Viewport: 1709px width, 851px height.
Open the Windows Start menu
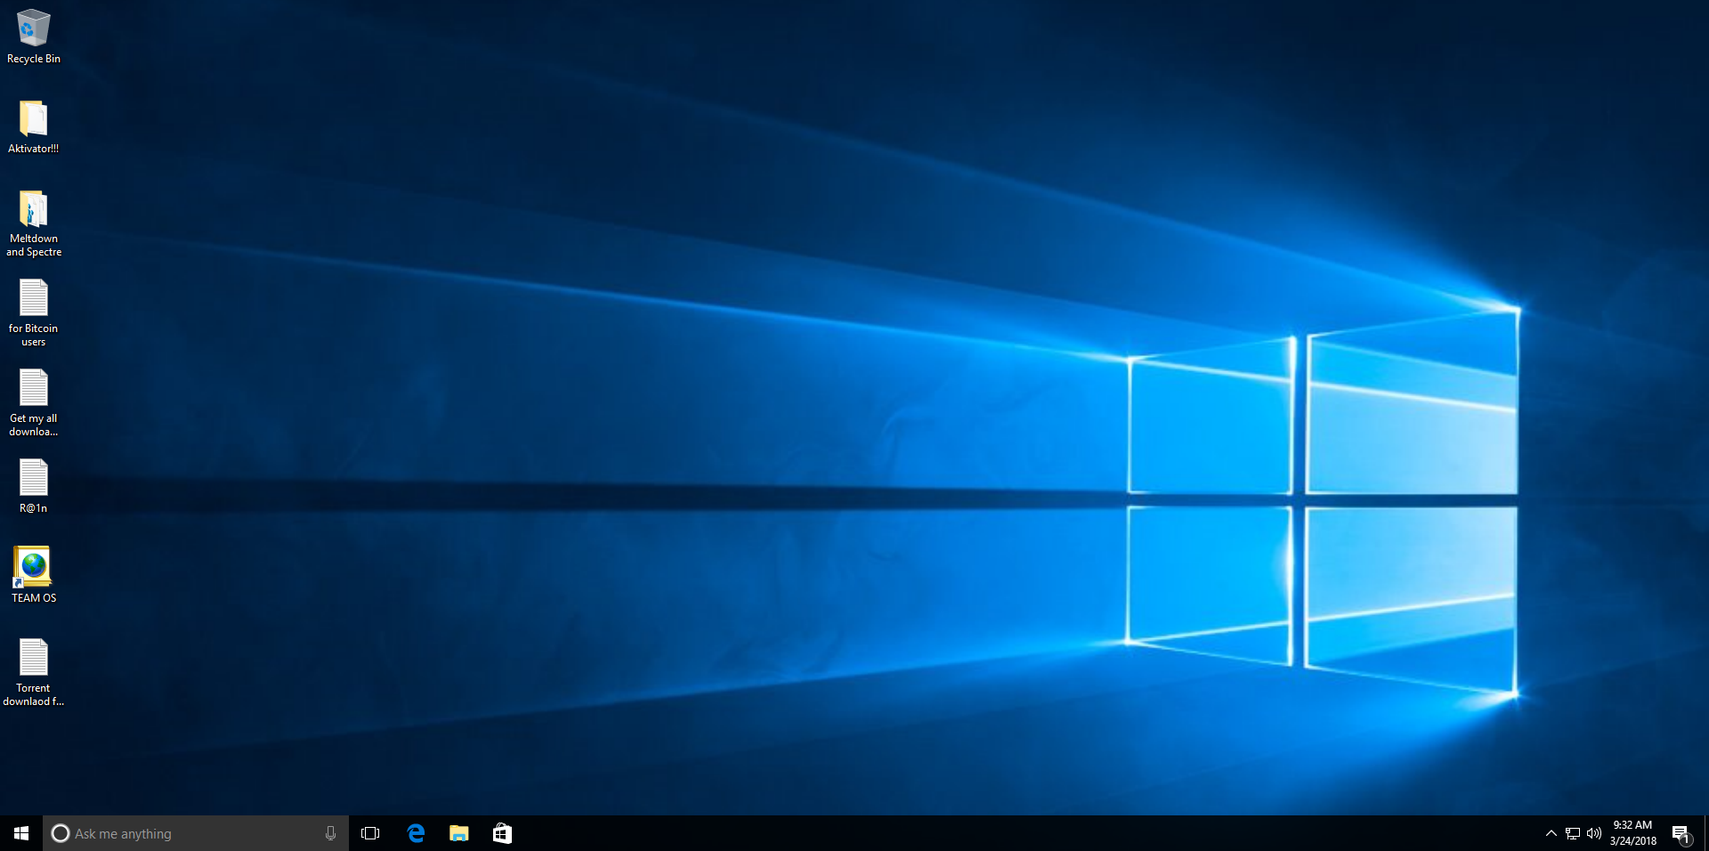21,833
